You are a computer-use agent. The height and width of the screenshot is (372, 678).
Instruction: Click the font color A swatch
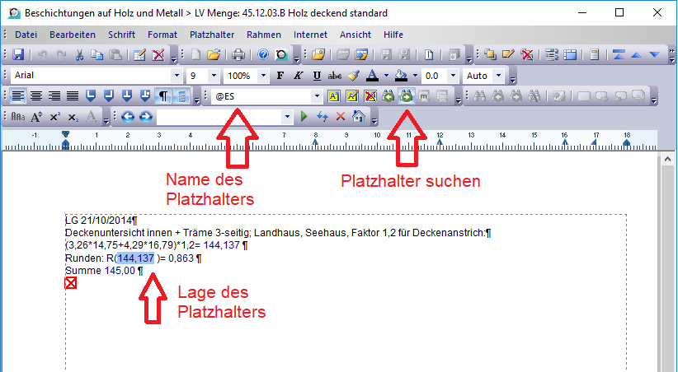371,76
